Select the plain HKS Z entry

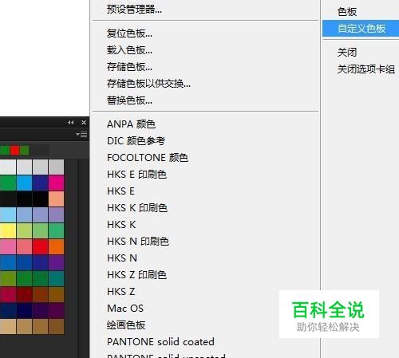click(121, 292)
